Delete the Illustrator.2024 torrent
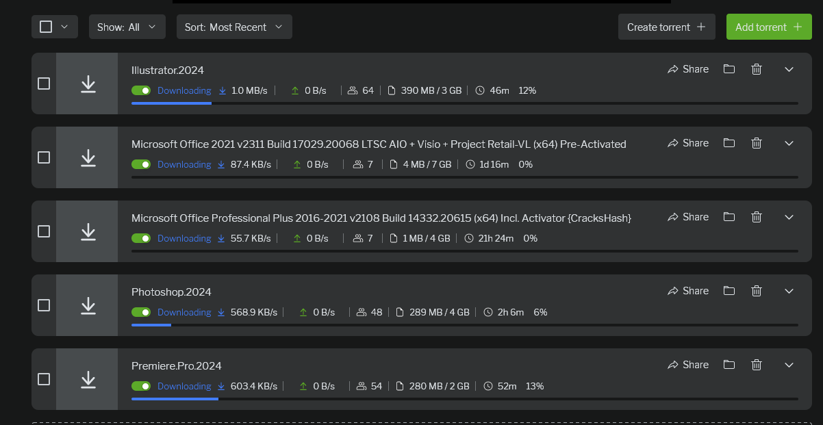Viewport: 823px width, 425px height. click(x=757, y=68)
